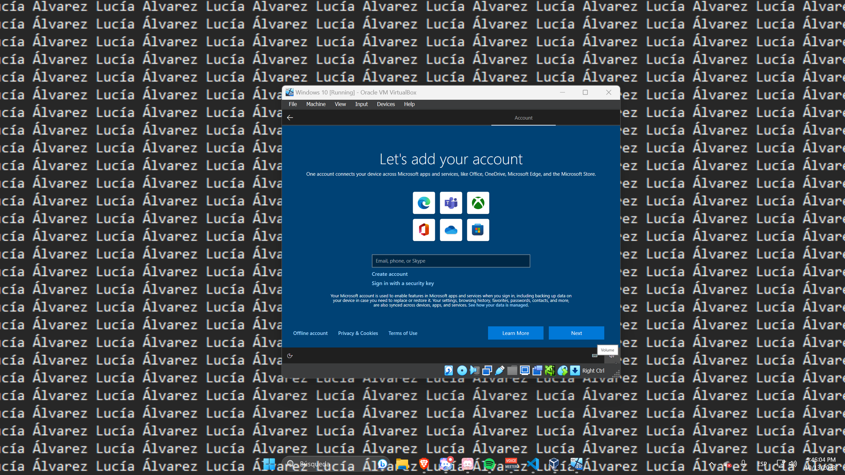The height and width of the screenshot is (475, 845).
Task: Open the Devices menu
Action: pos(386,104)
